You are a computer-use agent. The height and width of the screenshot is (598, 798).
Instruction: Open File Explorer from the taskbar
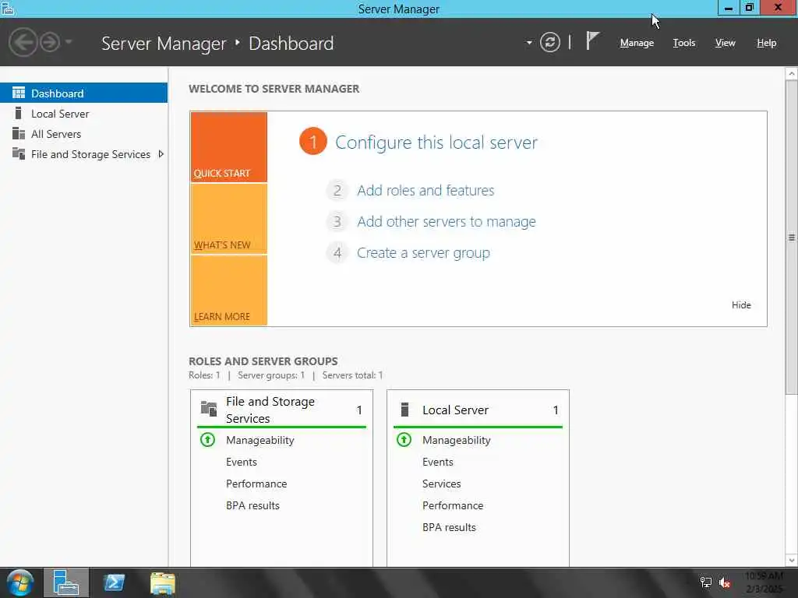162,583
